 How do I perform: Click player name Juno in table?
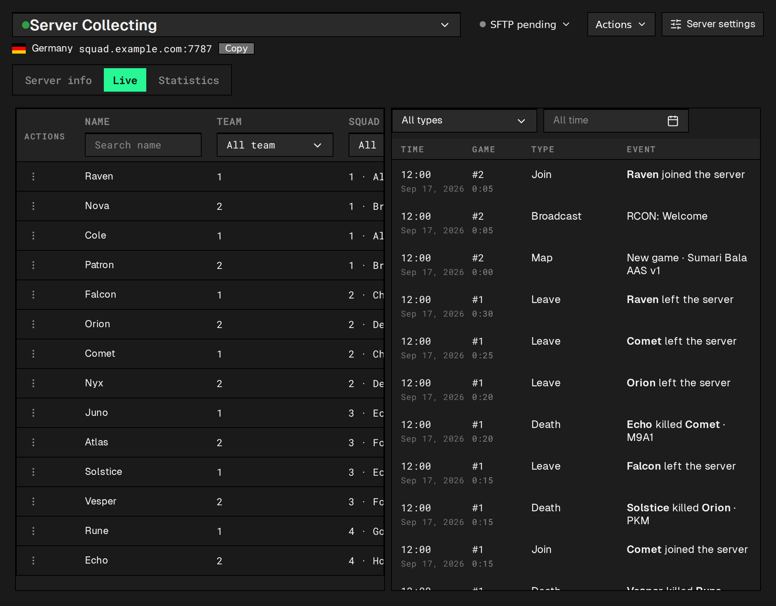point(96,413)
